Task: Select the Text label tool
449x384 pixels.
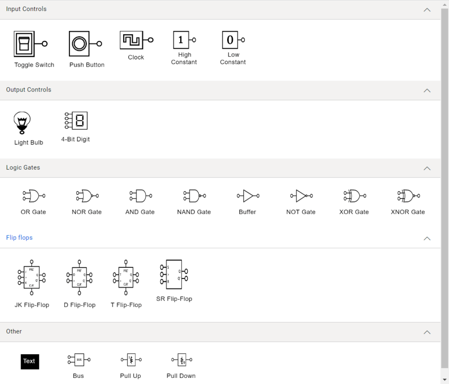Action: pos(29,361)
